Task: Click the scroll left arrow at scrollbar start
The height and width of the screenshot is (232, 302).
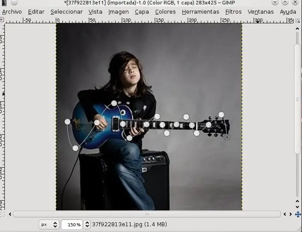Action: tap(10, 214)
